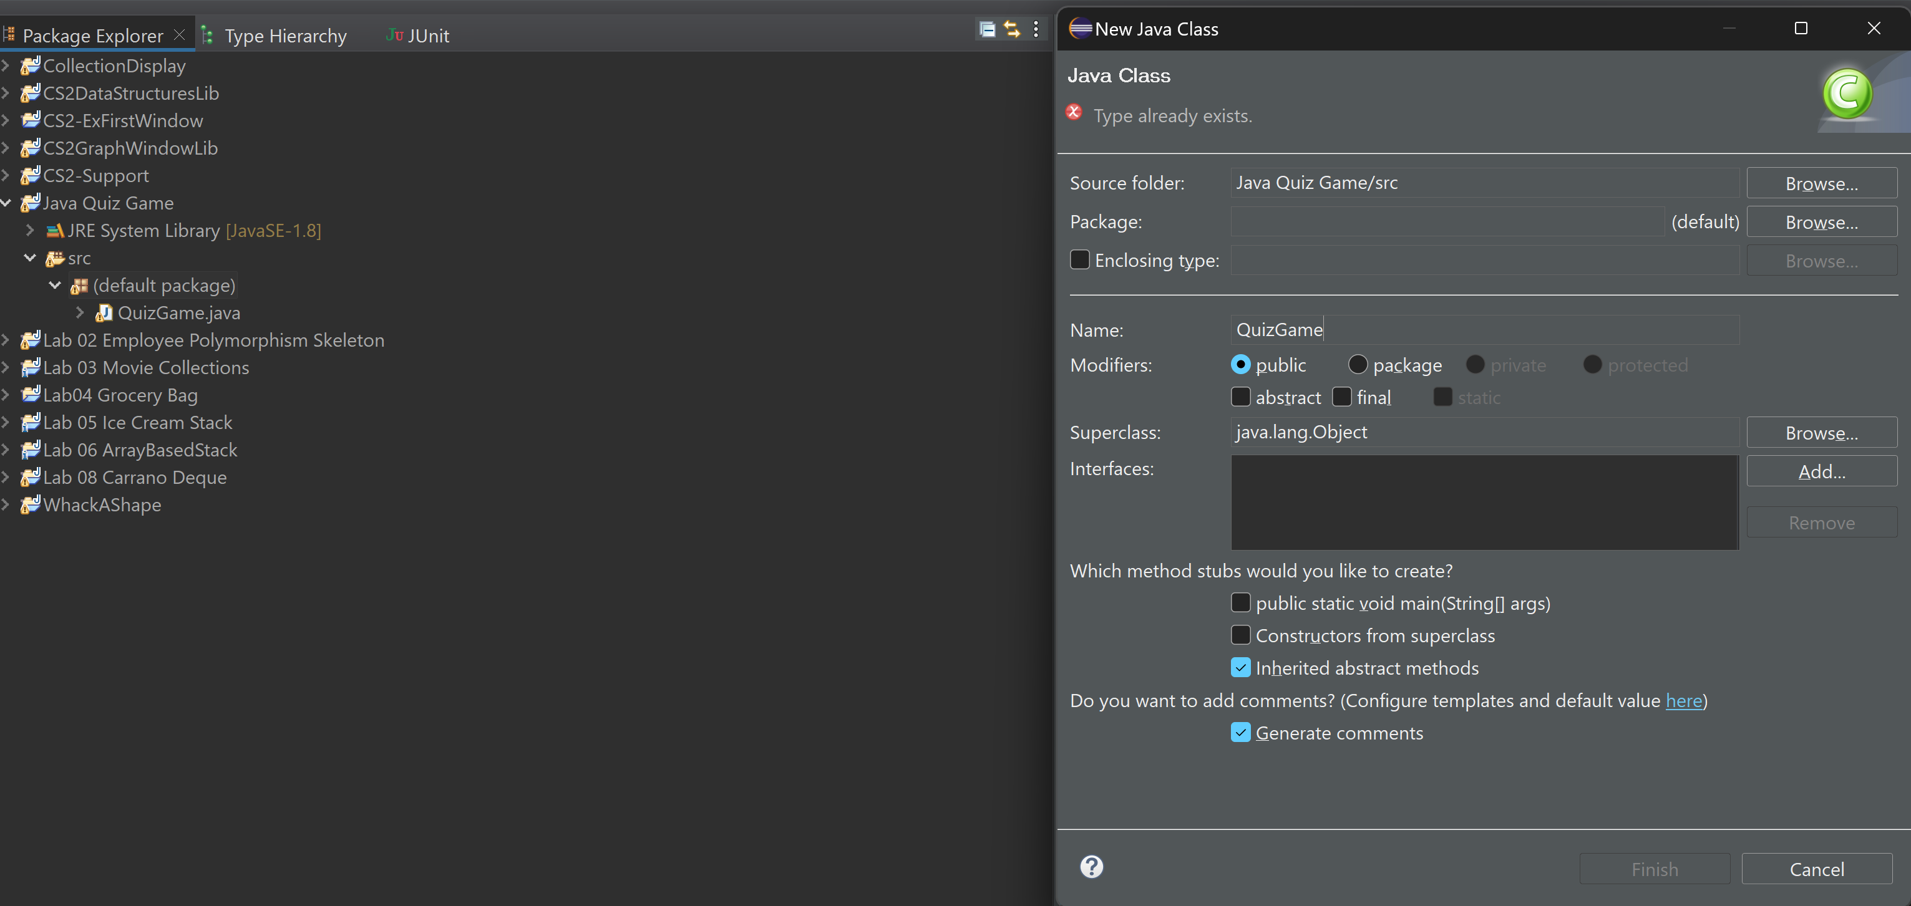
Task: Click Browse next to Source folder
Action: click(x=1821, y=183)
